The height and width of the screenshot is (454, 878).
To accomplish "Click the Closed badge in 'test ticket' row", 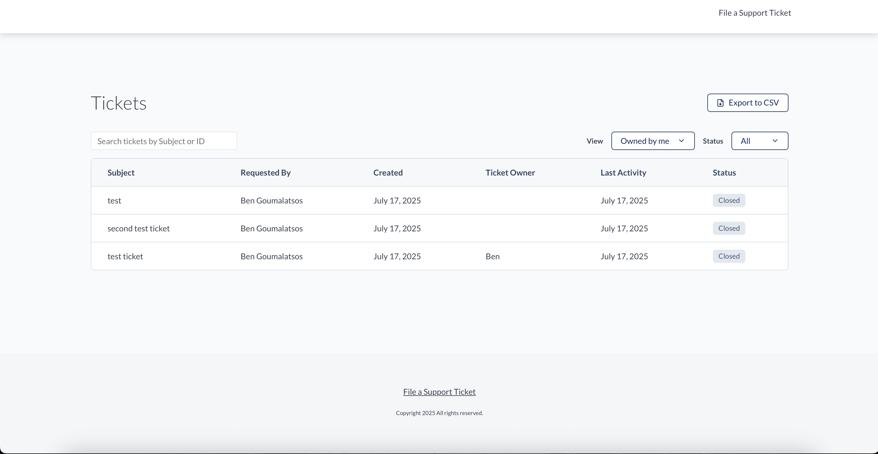I will click(729, 256).
